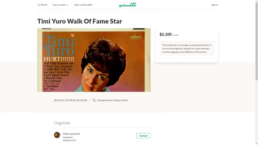Contact the organizer
This screenshot has width=258, height=145.
143,136
